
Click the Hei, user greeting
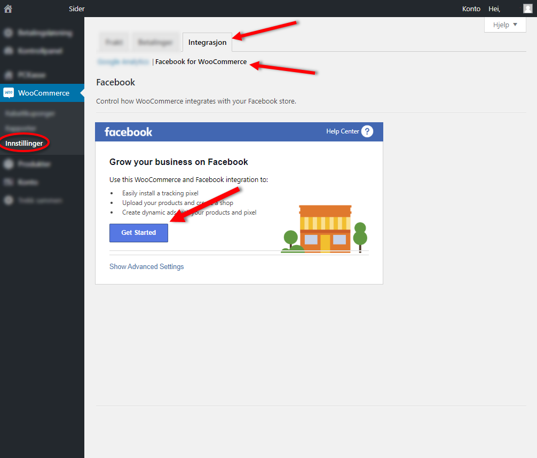(494, 9)
